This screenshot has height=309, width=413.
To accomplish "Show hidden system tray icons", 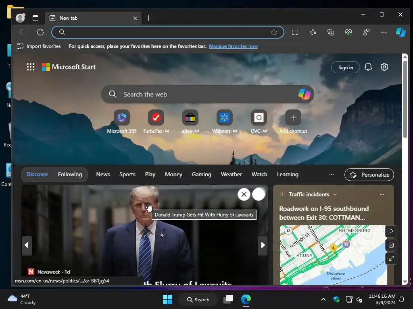I will [x=323, y=299].
